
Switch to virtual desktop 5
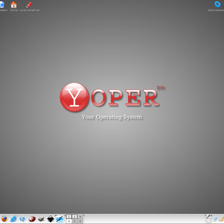point(74,221)
